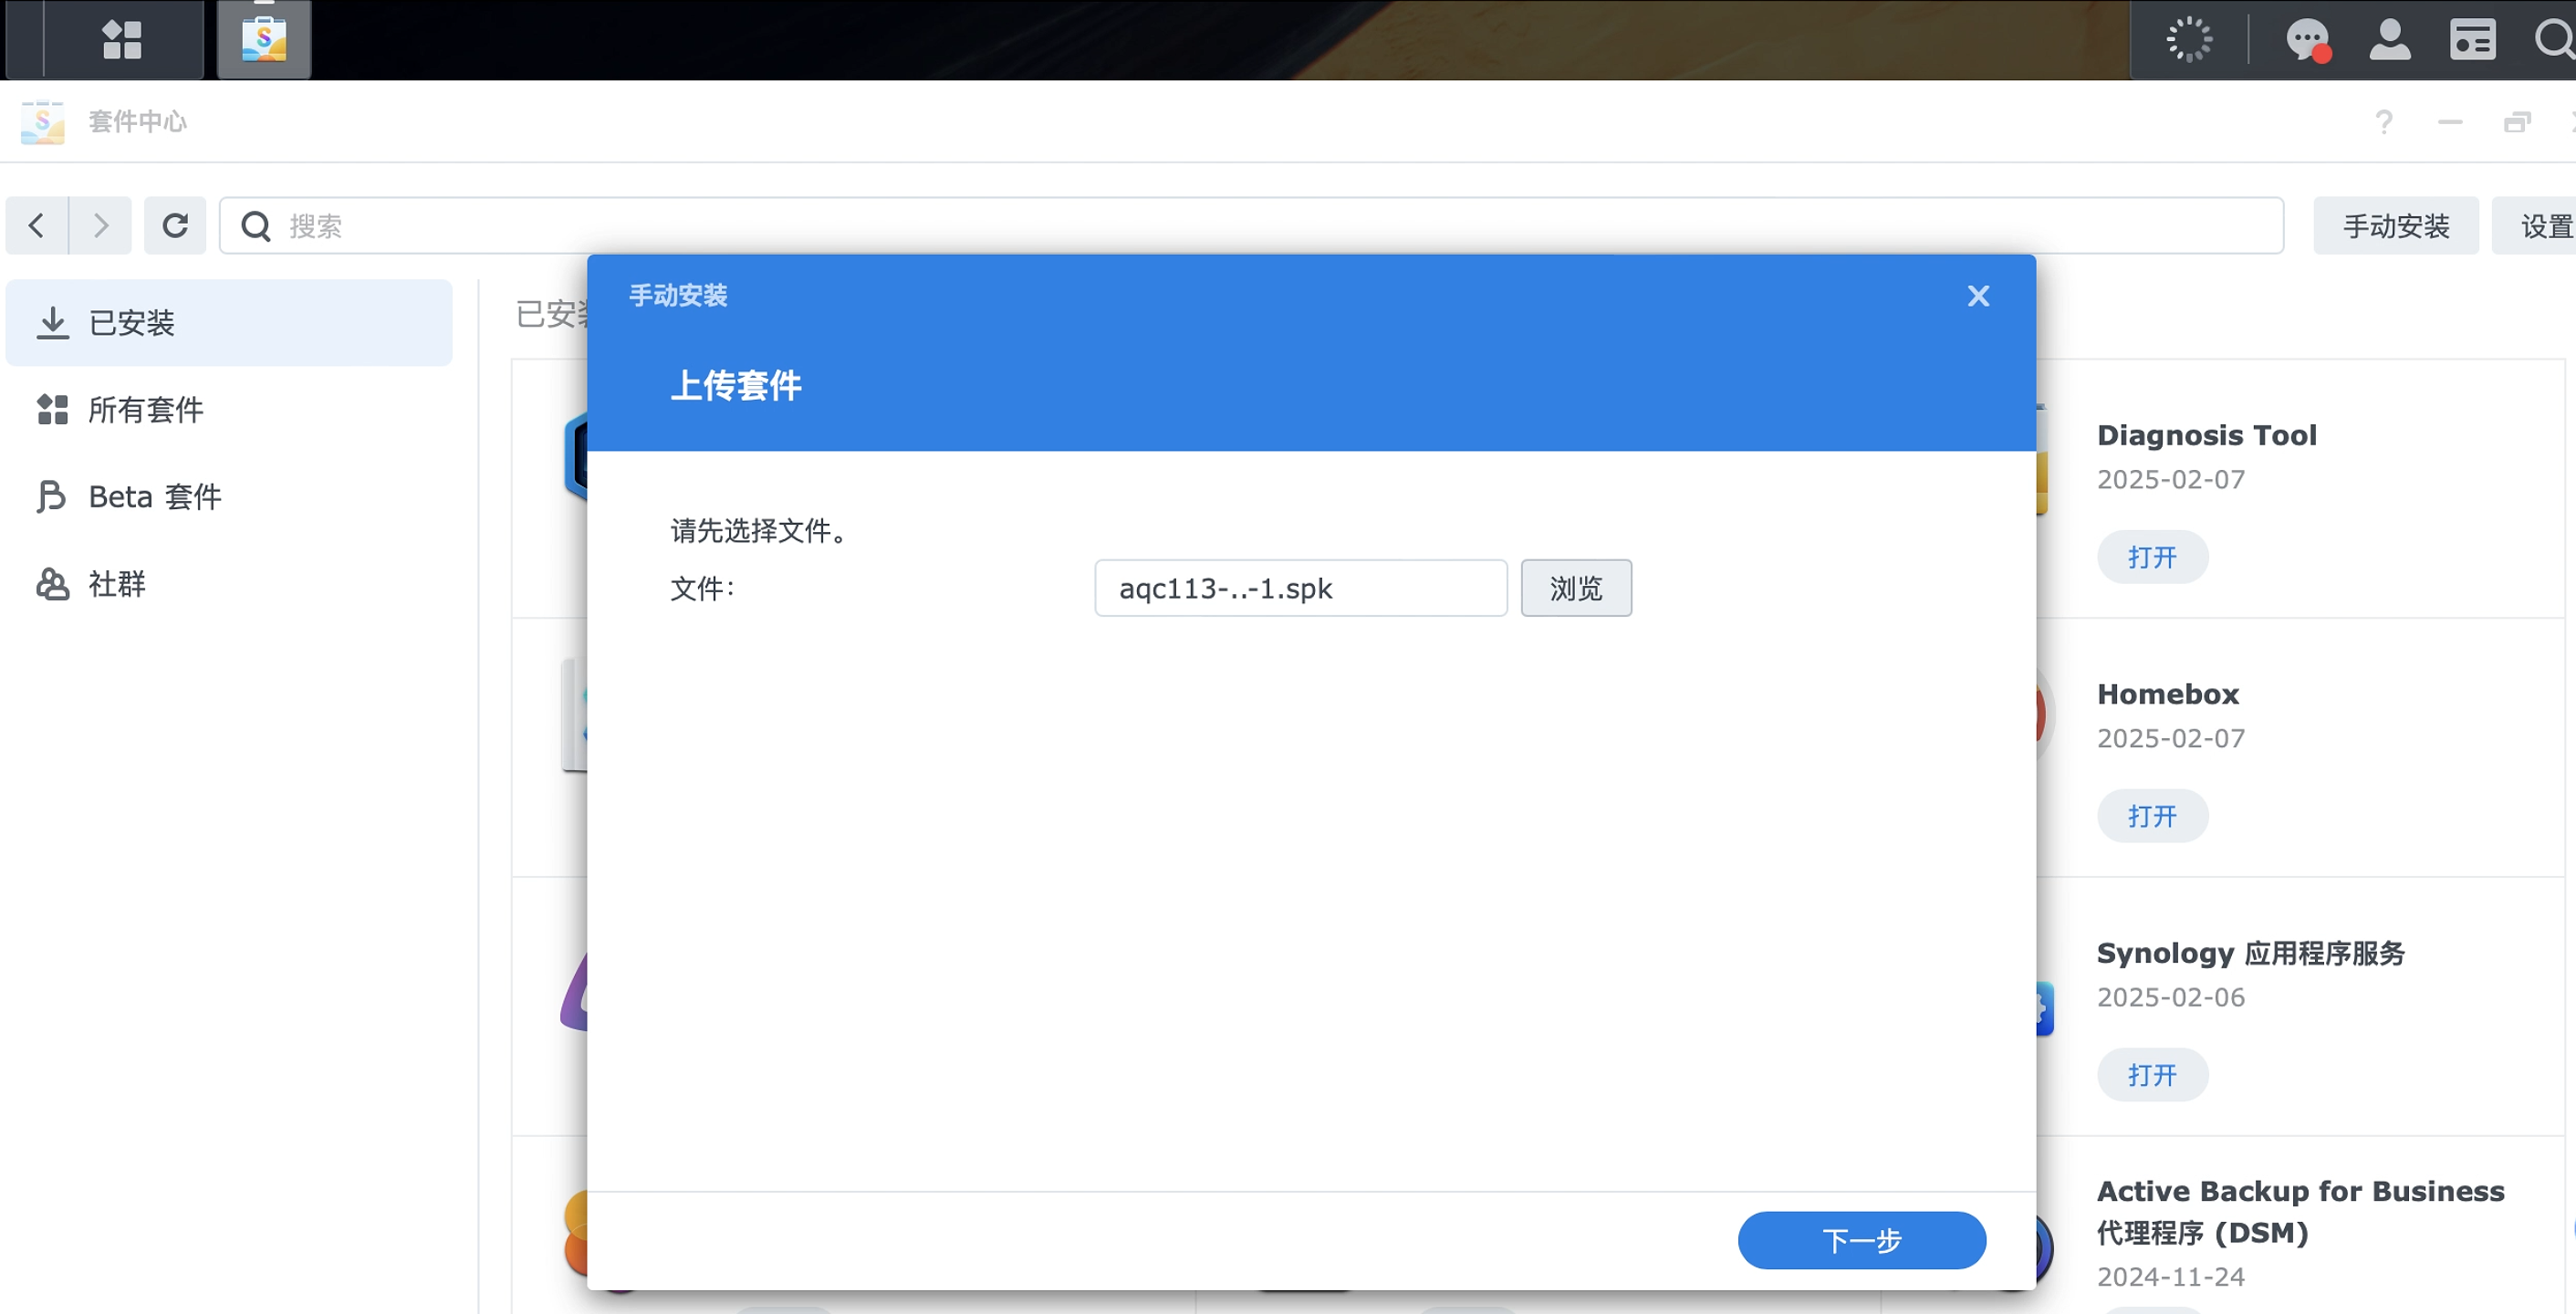Open the loading tasks spinner icon
The width and height of the screenshot is (2576, 1314).
point(2189,40)
